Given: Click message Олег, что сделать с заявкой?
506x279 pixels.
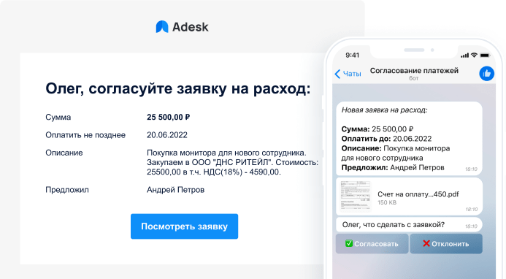Looking at the screenshot, I should point(394,225).
